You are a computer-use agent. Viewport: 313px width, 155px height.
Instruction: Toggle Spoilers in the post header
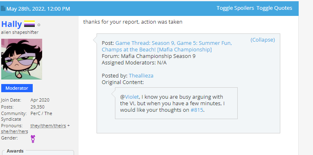[235, 8]
